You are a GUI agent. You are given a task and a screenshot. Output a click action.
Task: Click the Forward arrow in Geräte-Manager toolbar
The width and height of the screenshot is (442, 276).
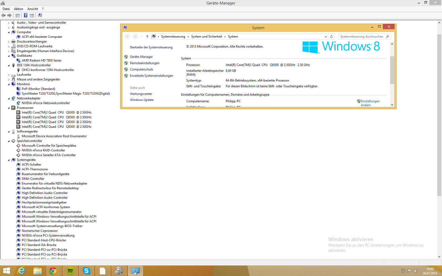pos(9,15)
